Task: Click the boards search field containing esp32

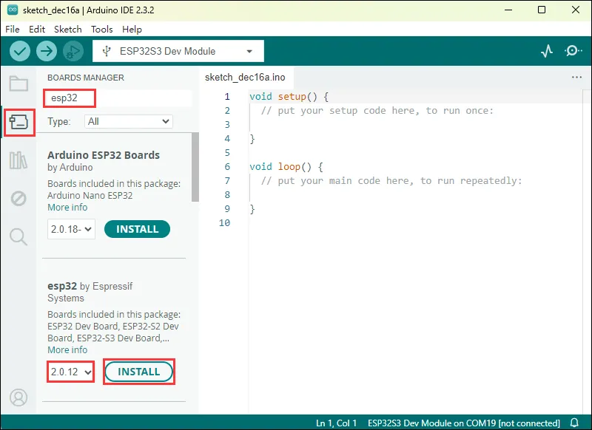Action: (x=118, y=98)
